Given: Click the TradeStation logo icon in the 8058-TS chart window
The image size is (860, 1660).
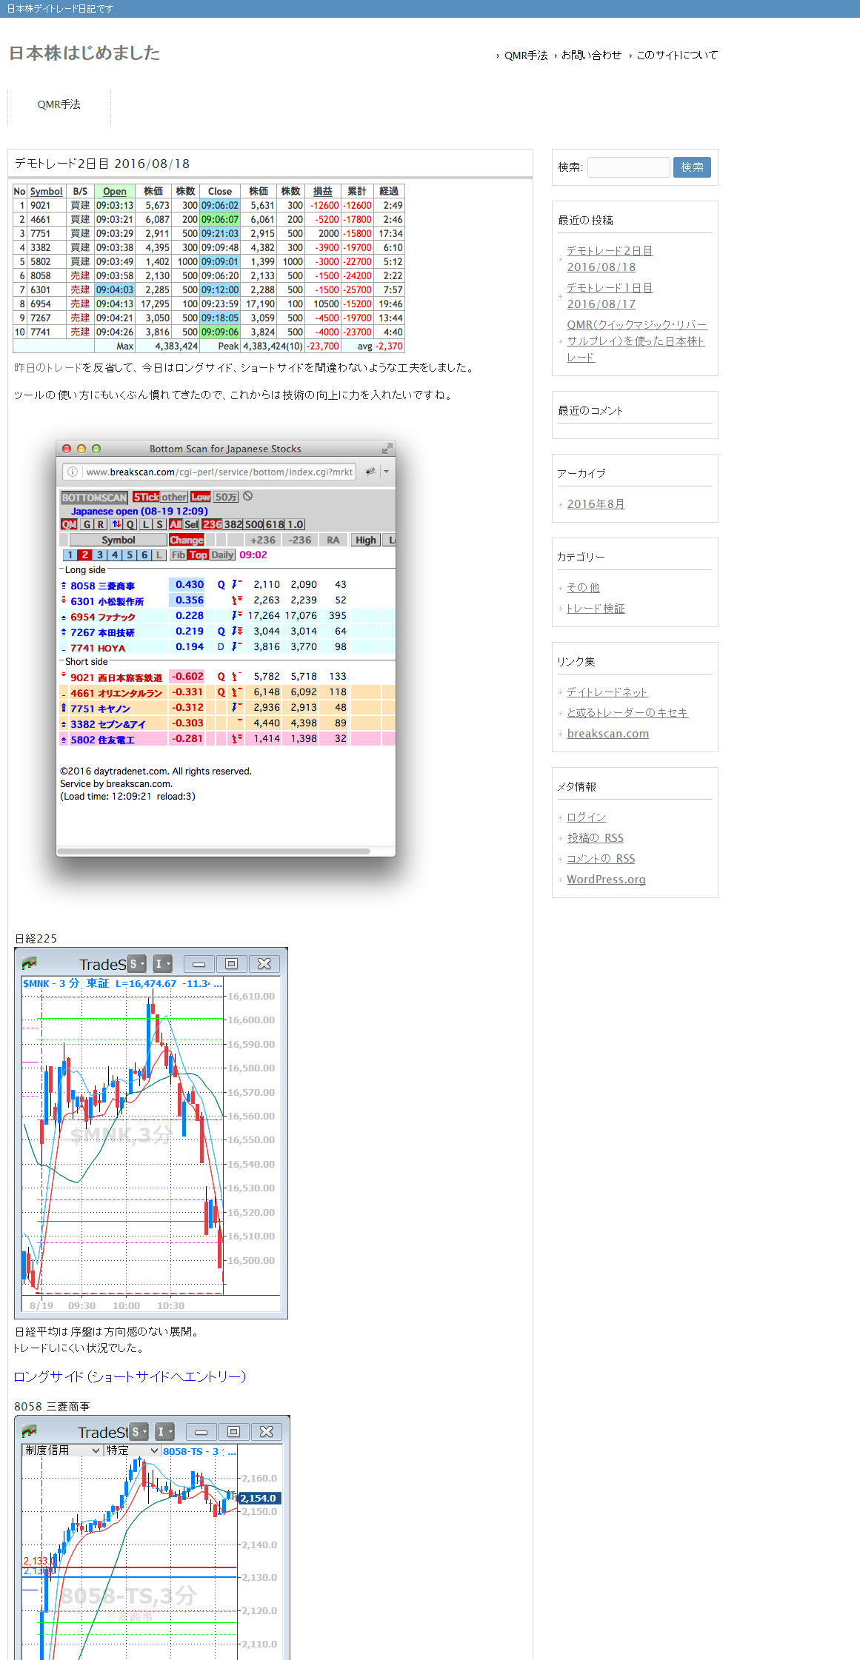Looking at the screenshot, I should pos(30,1431).
